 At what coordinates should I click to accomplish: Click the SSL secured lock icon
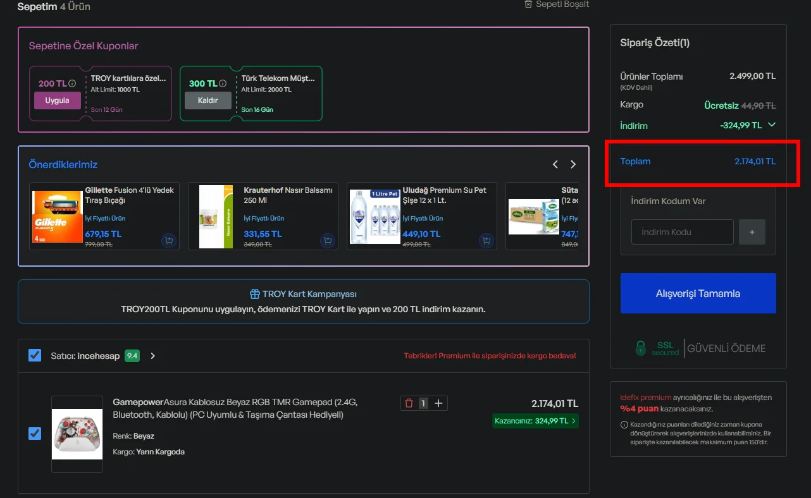(x=641, y=348)
